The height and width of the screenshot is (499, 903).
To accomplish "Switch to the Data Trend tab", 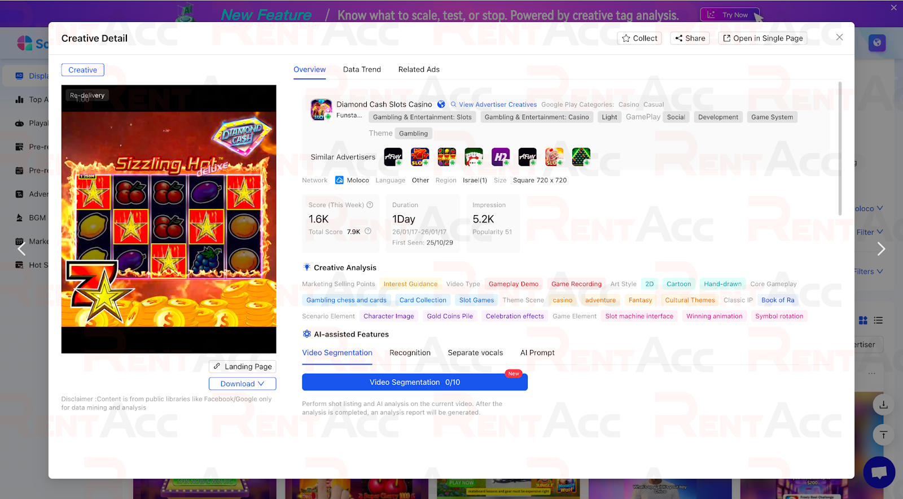I will [362, 69].
